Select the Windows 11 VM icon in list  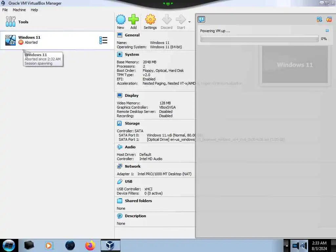pos(10,40)
